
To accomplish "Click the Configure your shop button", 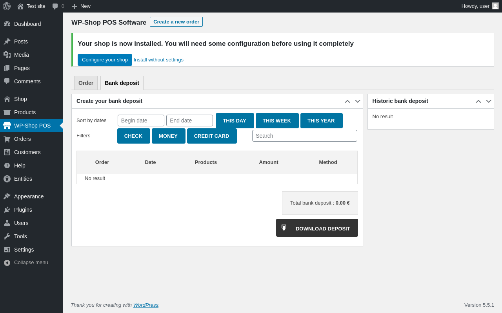I will click(x=105, y=60).
